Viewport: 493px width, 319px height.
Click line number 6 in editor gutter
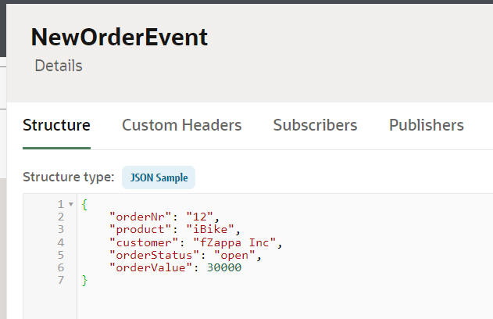tap(60, 267)
